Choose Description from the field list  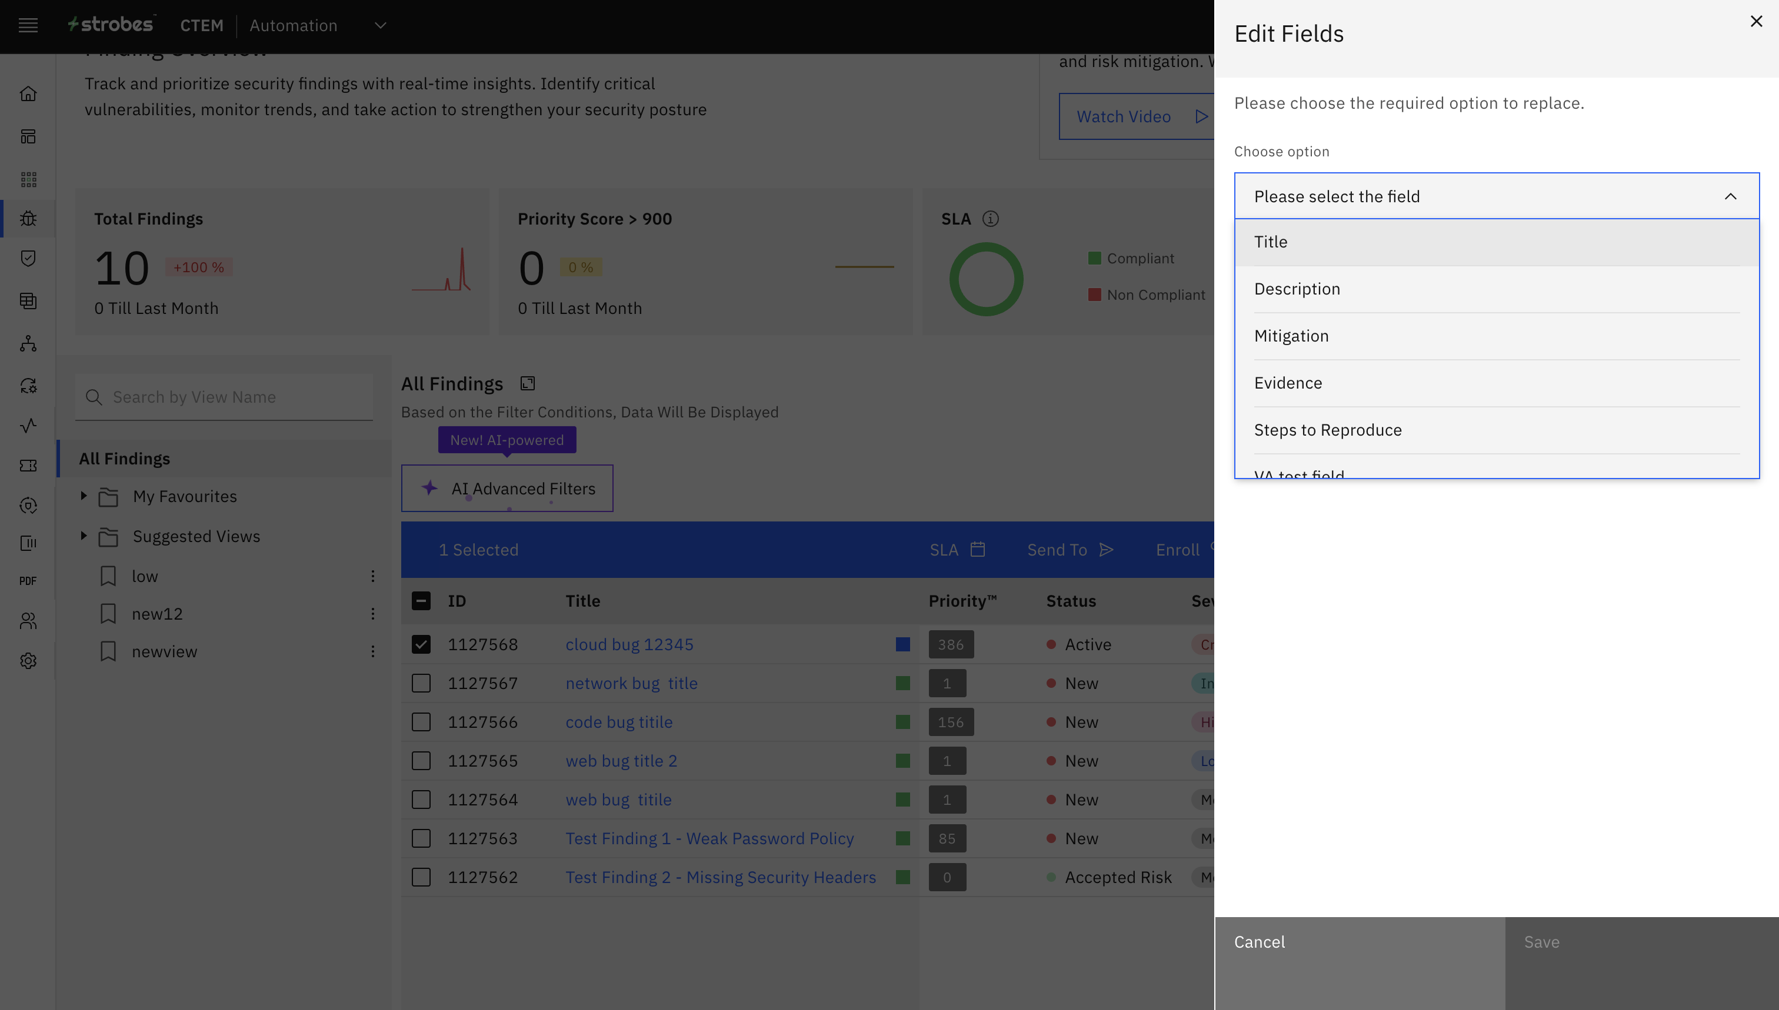tap(1297, 289)
